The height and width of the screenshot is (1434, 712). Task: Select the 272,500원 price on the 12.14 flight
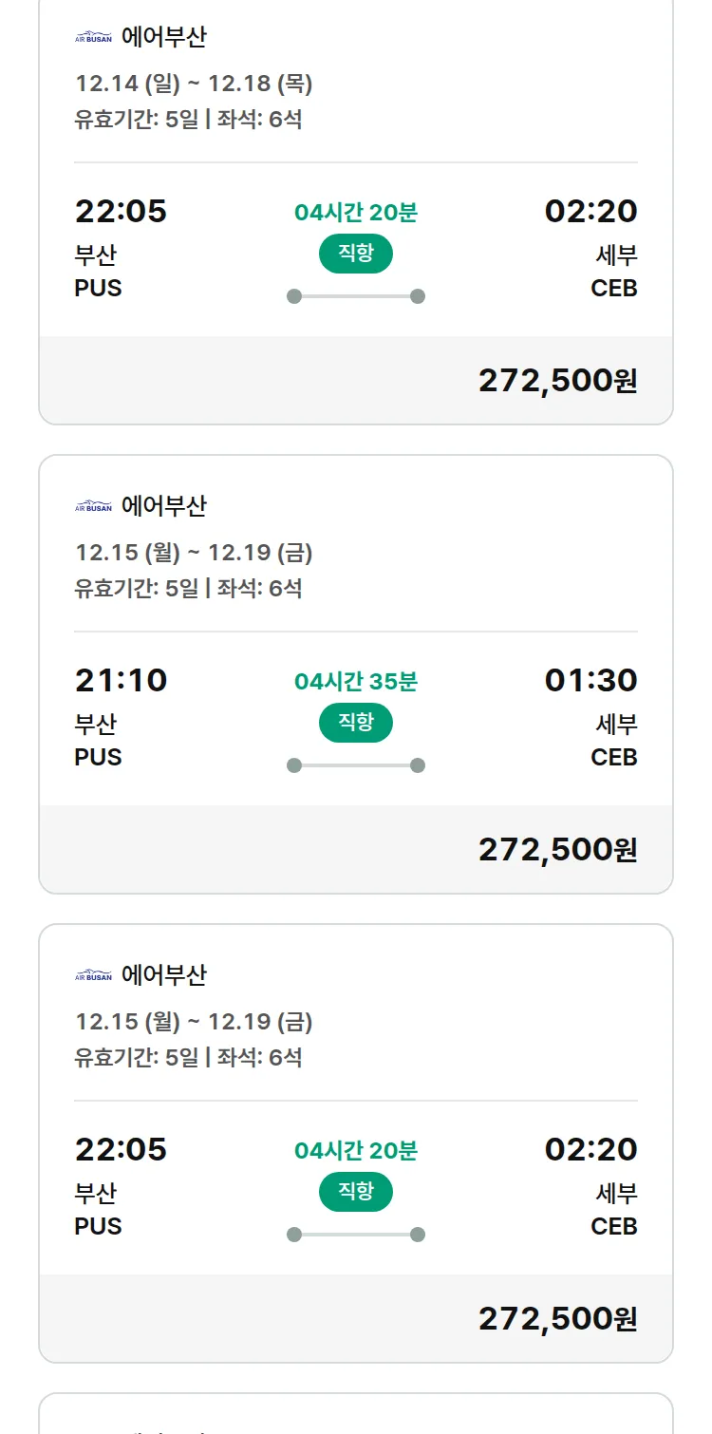(557, 381)
